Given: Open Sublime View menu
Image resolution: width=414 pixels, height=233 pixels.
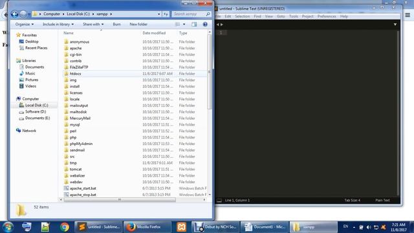Looking at the screenshot, I should point(269,16).
